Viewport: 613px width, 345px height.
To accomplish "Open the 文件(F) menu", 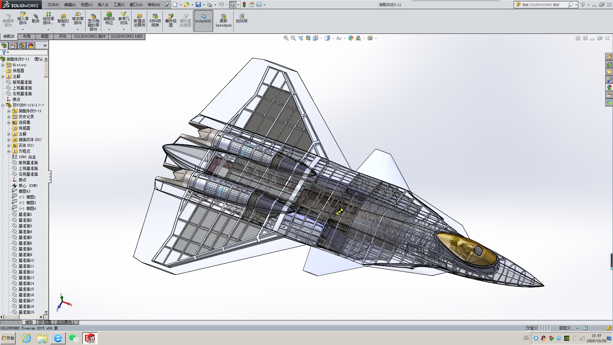I will point(53,5).
